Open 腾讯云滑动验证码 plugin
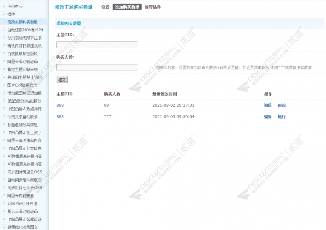 (23, 211)
